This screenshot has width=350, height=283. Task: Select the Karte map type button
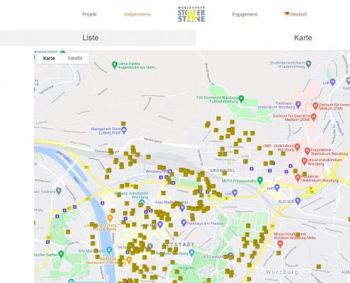pyautogui.click(x=49, y=58)
